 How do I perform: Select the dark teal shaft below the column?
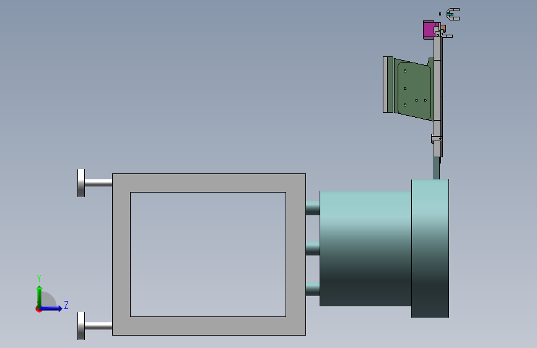[437, 168]
